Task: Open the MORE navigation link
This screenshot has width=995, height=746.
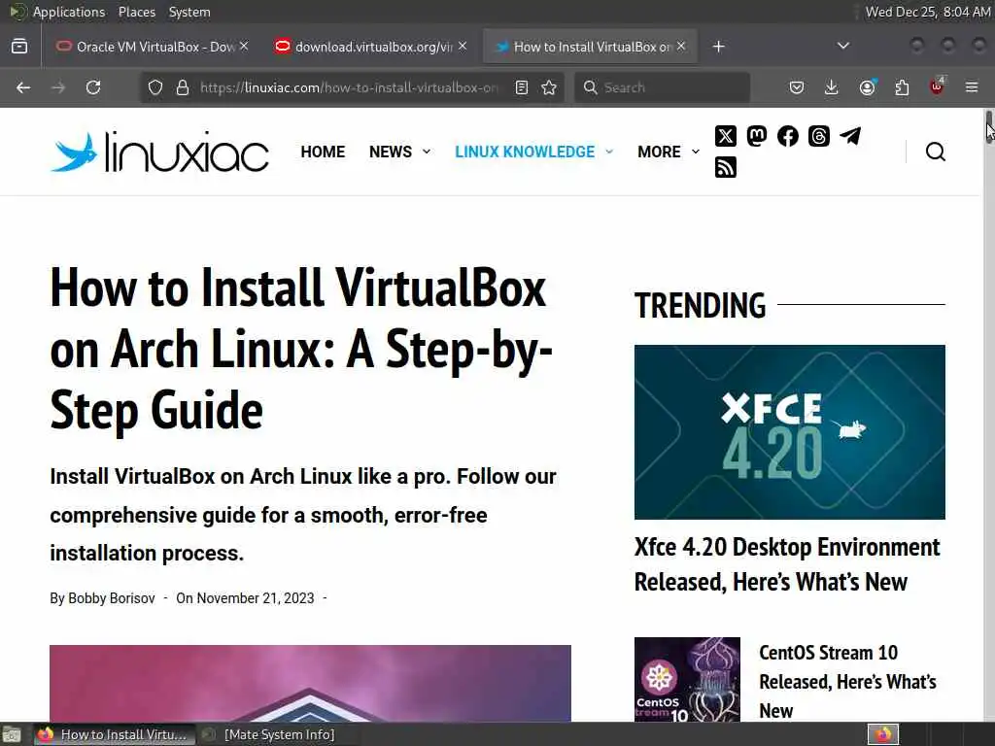Action: (x=660, y=152)
